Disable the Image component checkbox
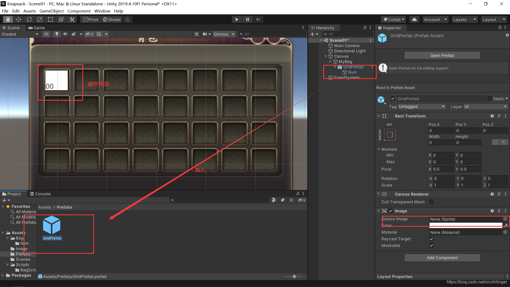 [x=390, y=211]
